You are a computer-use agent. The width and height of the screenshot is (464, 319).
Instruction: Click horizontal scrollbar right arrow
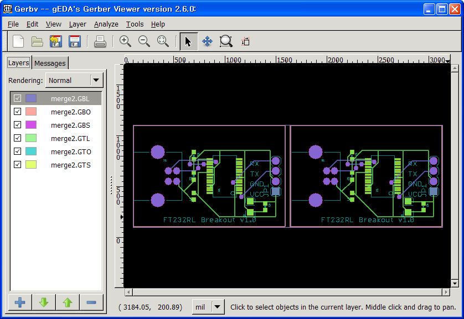tap(446, 292)
